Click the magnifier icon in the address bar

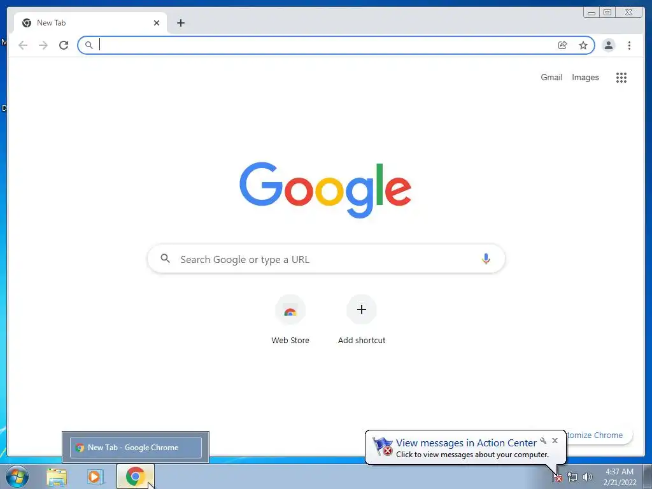[x=89, y=45]
